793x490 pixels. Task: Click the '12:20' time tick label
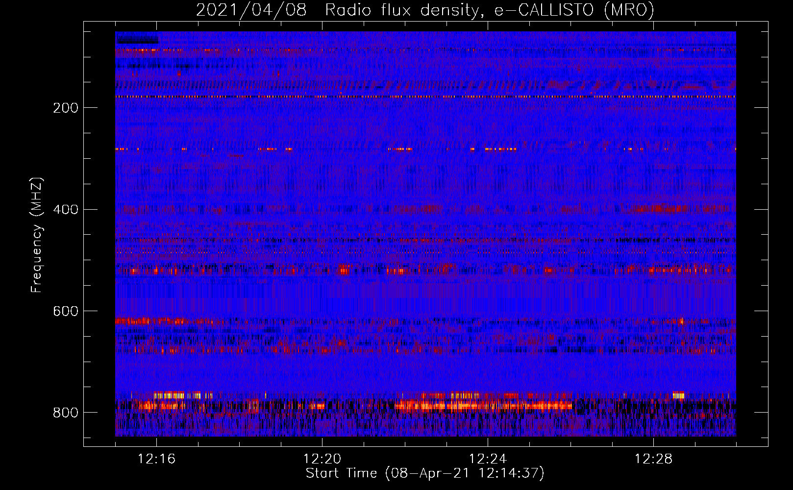(322, 459)
